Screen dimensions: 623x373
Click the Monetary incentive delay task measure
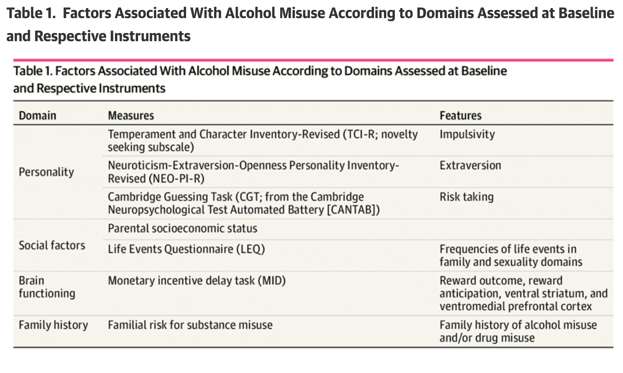coord(196,281)
